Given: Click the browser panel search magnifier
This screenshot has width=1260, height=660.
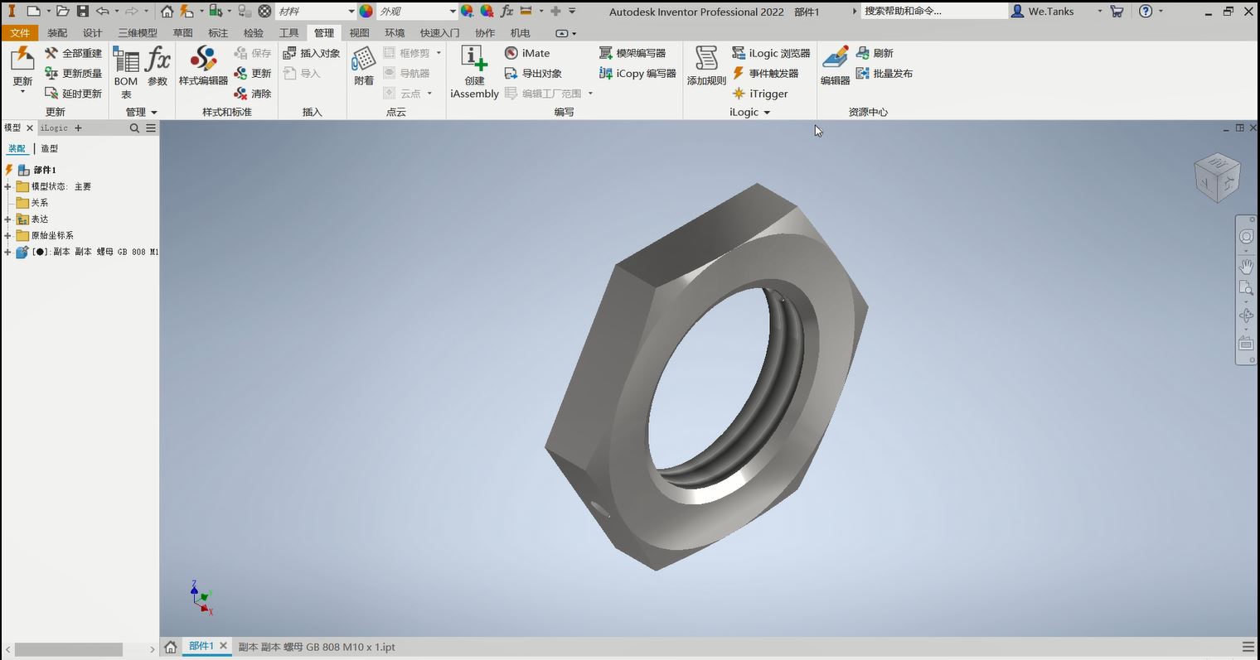Looking at the screenshot, I should tap(133, 128).
